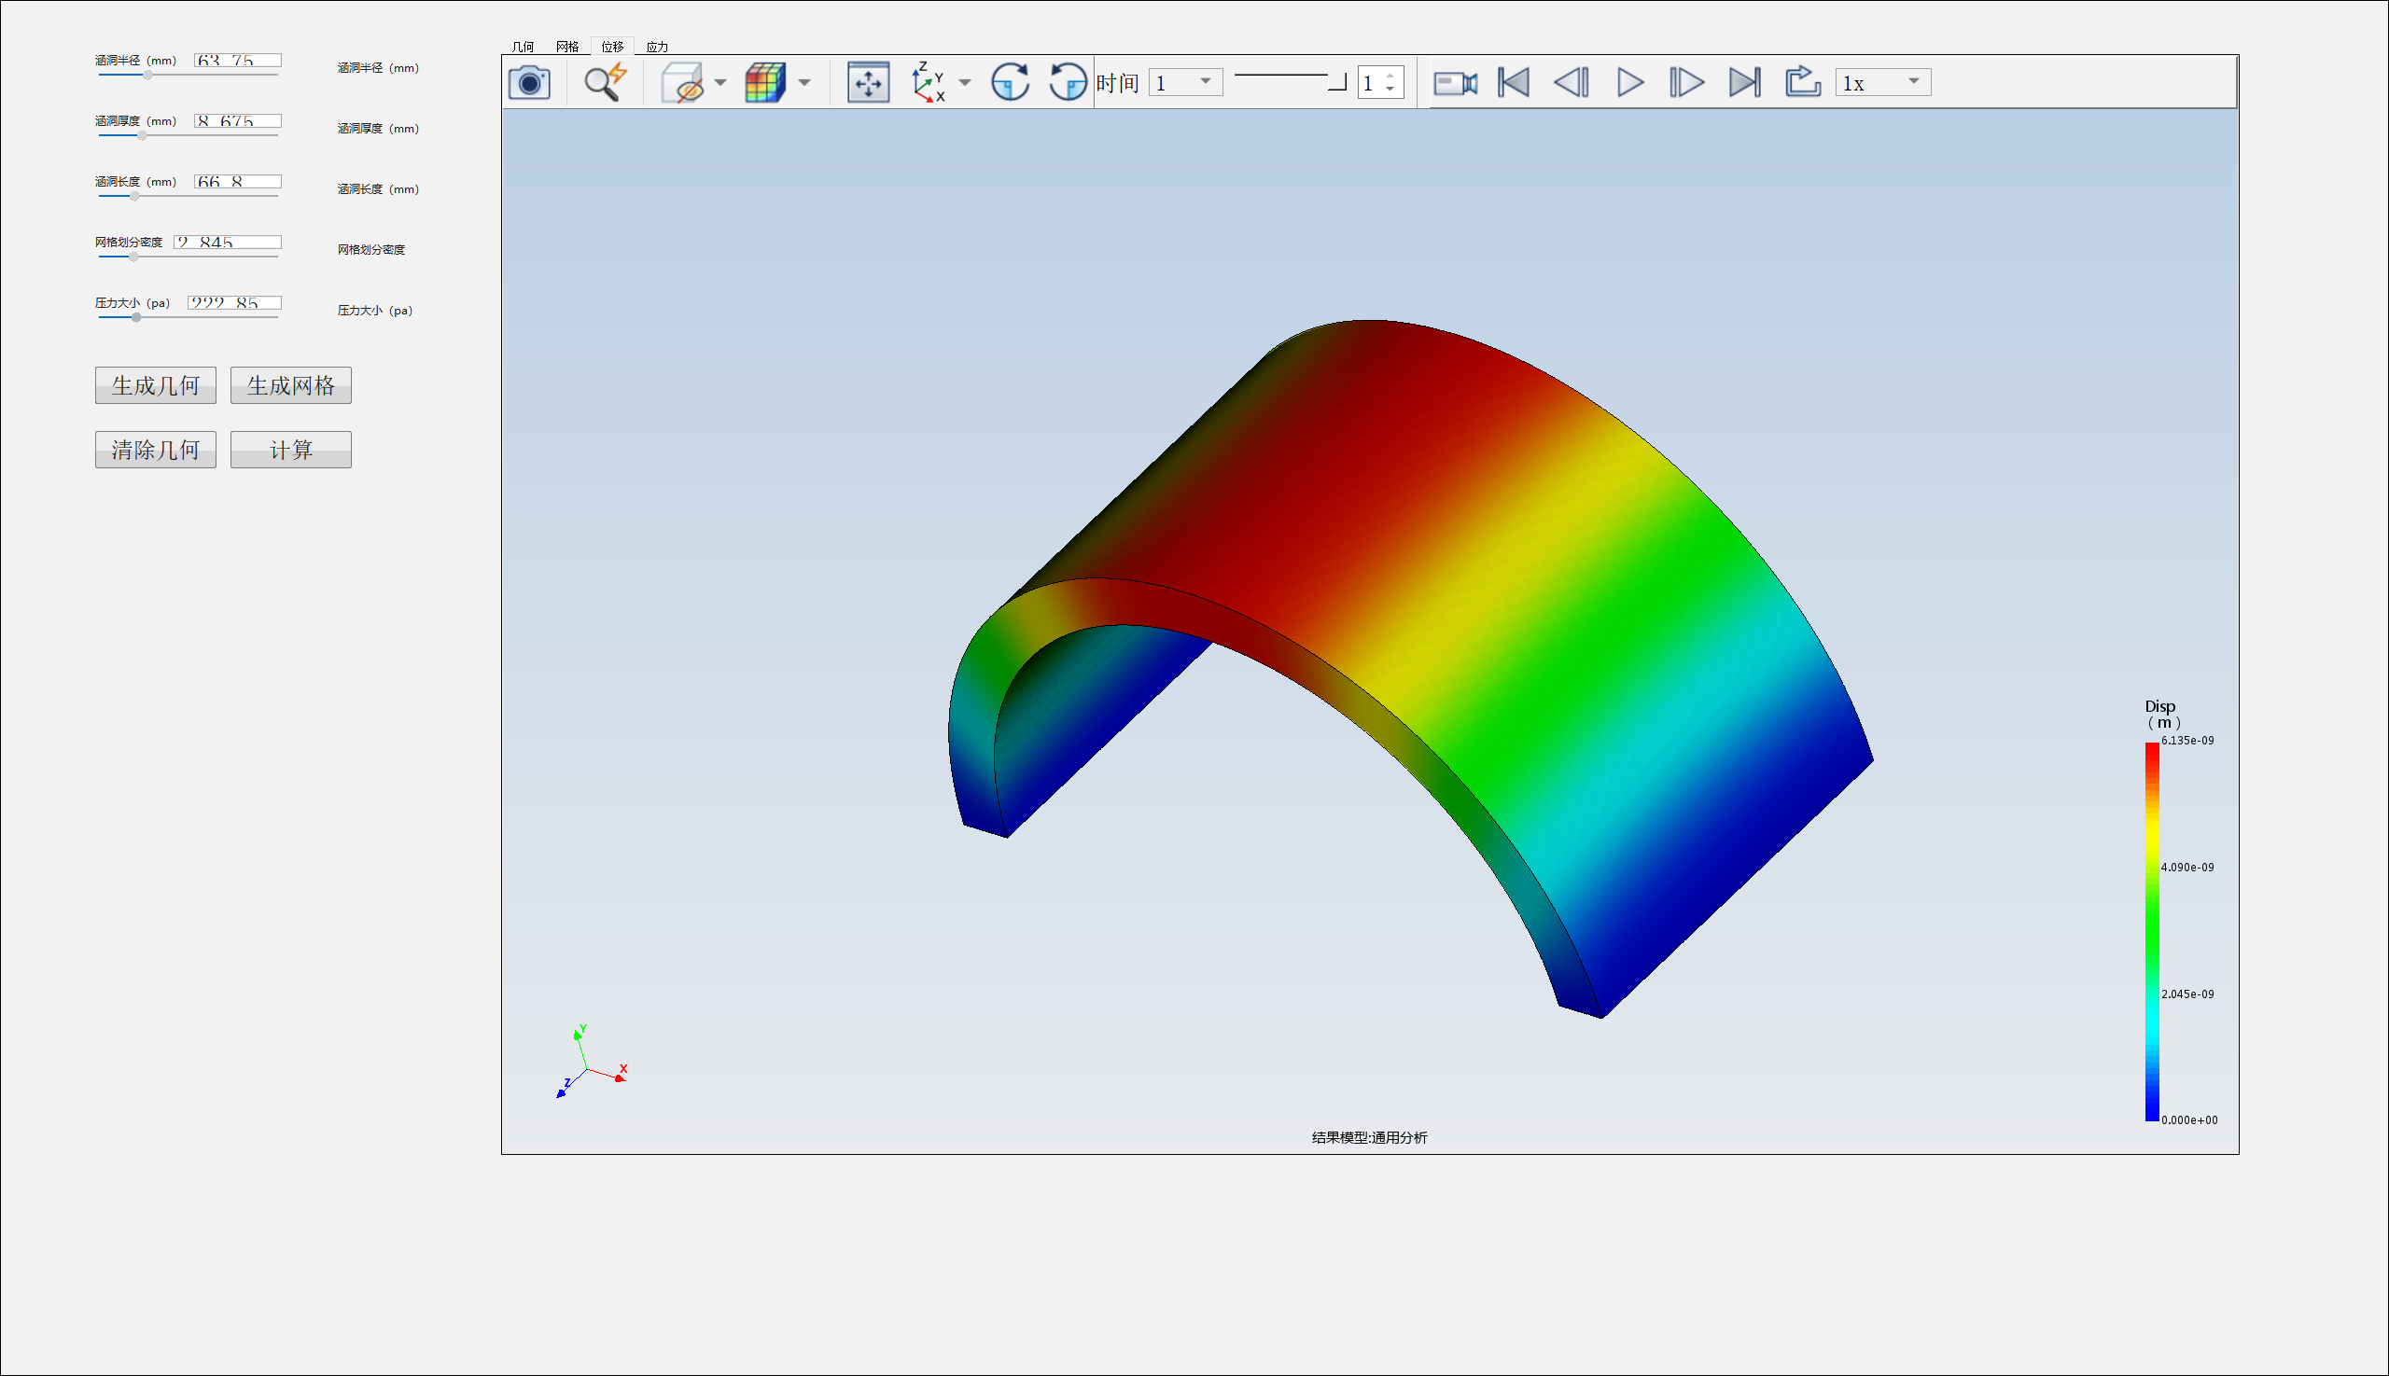Viewport: 2389px width, 1376px height.
Task: Open the 应力 tab
Action: click(x=657, y=47)
